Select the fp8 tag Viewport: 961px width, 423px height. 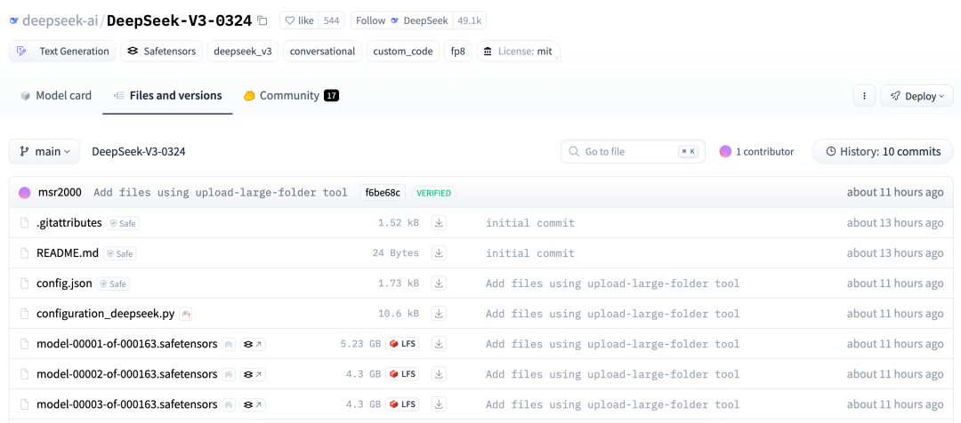[x=458, y=52]
